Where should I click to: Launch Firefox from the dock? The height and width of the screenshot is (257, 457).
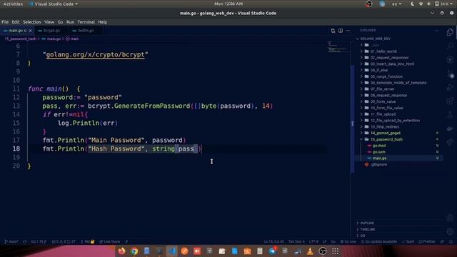tap(121, 251)
